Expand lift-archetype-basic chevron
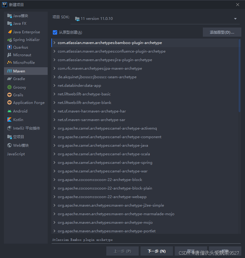This screenshot has height=258, width=245. (54, 94)
